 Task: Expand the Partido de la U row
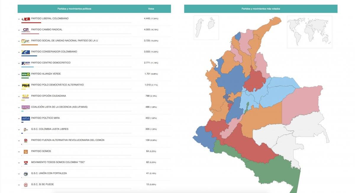[19, 41]
